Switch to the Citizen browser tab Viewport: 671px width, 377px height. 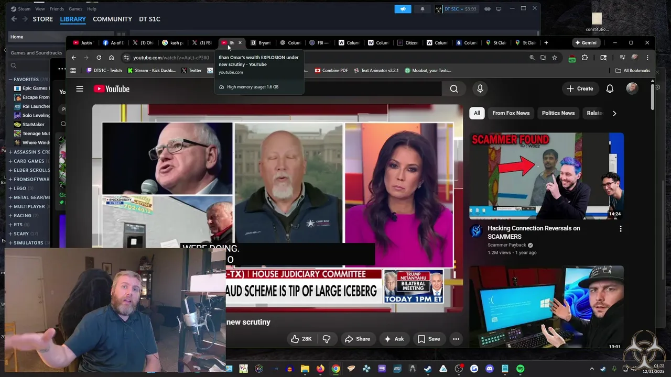click(407, 42)
